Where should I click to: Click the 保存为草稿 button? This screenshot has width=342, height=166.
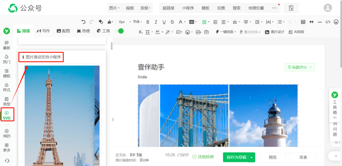pos(236,157)
